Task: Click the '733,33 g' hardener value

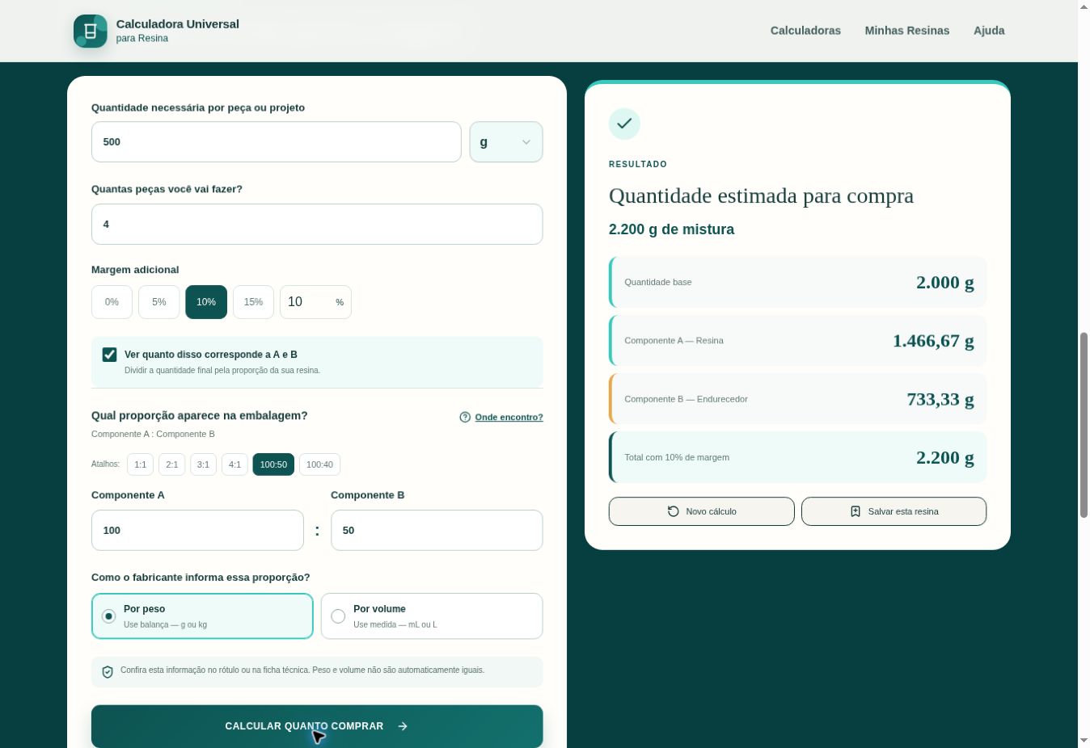Action: pyautogui.click(x=940, y=399)
